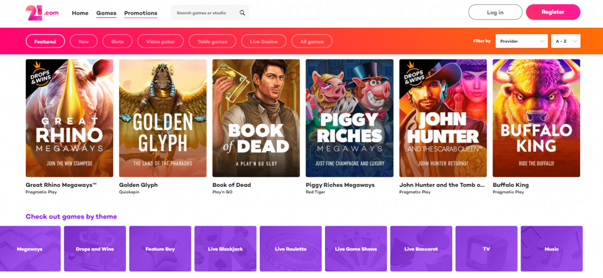Click the Great Rhino Megaways™ title text
This screenshot has height=278, width=603.
pyautogui.click(x=61, y=185)
